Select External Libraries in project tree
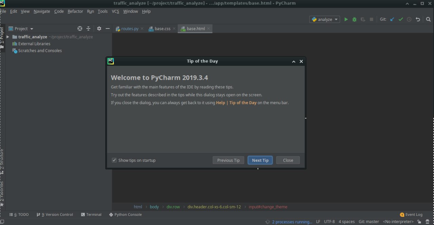This screenshot has height=225, width=434. pyautogui.click(x=34, y=44)
